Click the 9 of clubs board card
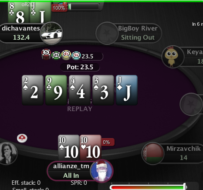This screenshot has width=203, height=190. (x=56, y=90)
